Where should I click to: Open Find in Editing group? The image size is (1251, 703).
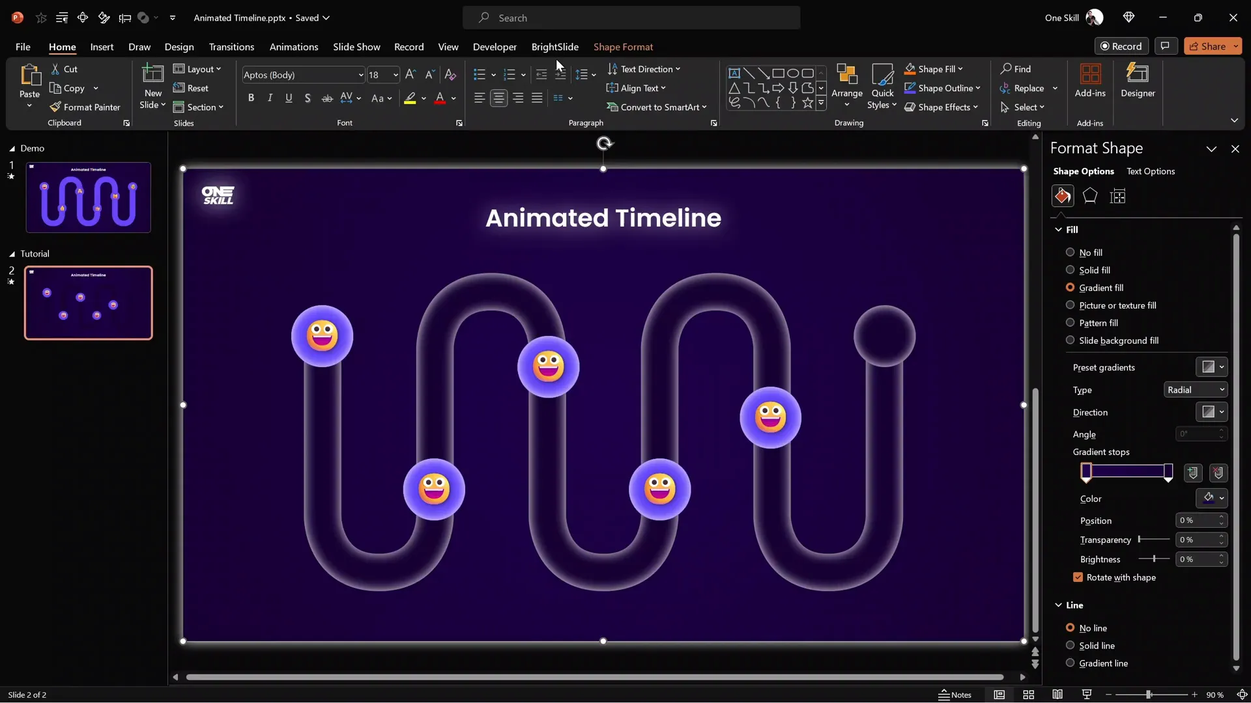(1016, 69)
